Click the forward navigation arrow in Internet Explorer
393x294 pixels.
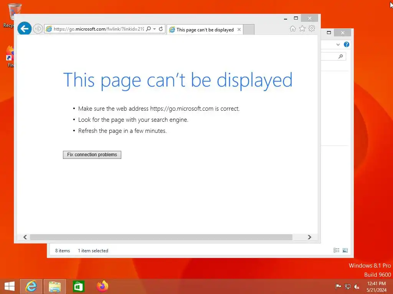pyautogui.click(x=38, y=29)
